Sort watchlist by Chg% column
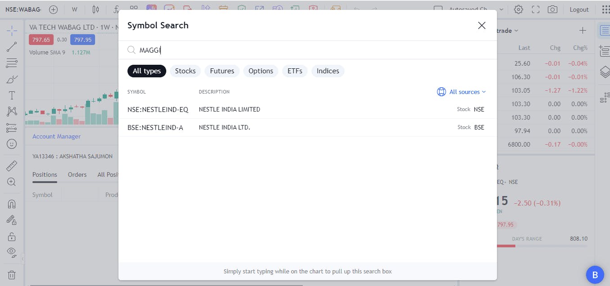Viewport: 610px width, 286px height. click(x=580, y=48)
